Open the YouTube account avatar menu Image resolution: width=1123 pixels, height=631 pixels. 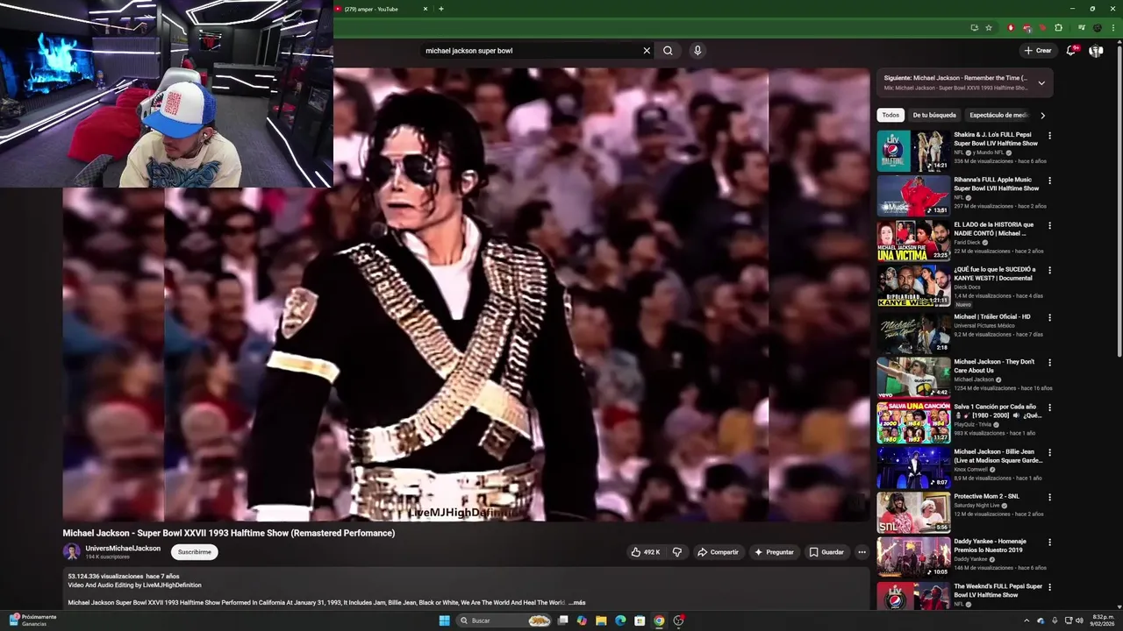pyautogui.click(x=1096, y=51)
